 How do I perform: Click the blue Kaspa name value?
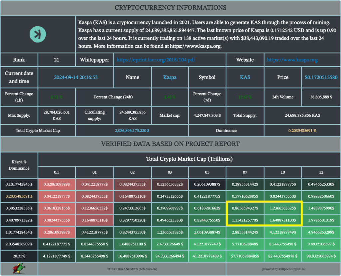(x=170, y=77)
